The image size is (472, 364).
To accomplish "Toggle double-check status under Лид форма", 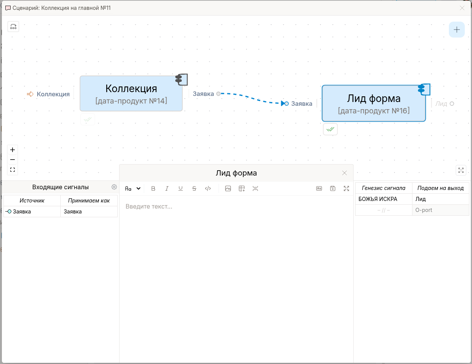I will (x=330, y=129).
